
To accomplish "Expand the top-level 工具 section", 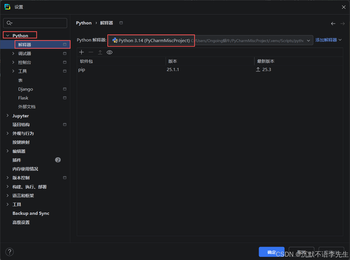I will (7, 204).
